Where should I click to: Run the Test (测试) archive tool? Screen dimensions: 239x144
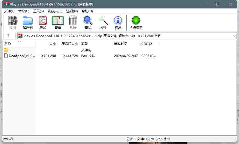tap(43, 22)
